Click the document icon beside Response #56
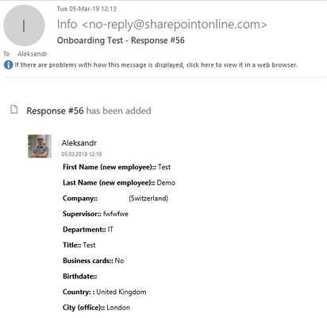The image size is (327, 318). click(x=14, y=110)
